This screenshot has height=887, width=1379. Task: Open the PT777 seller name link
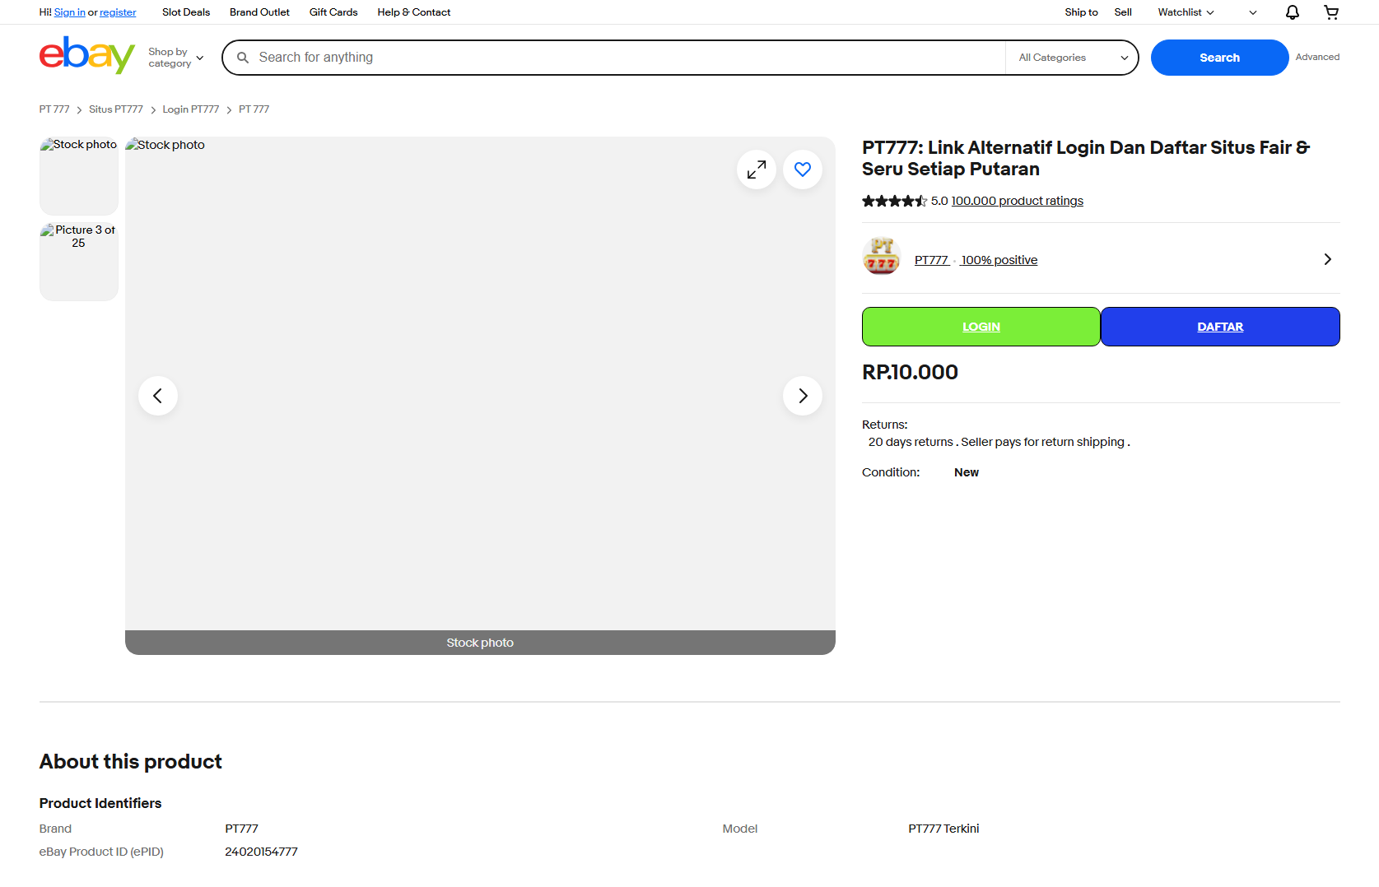pyautogui.click(x=931, y=260)
